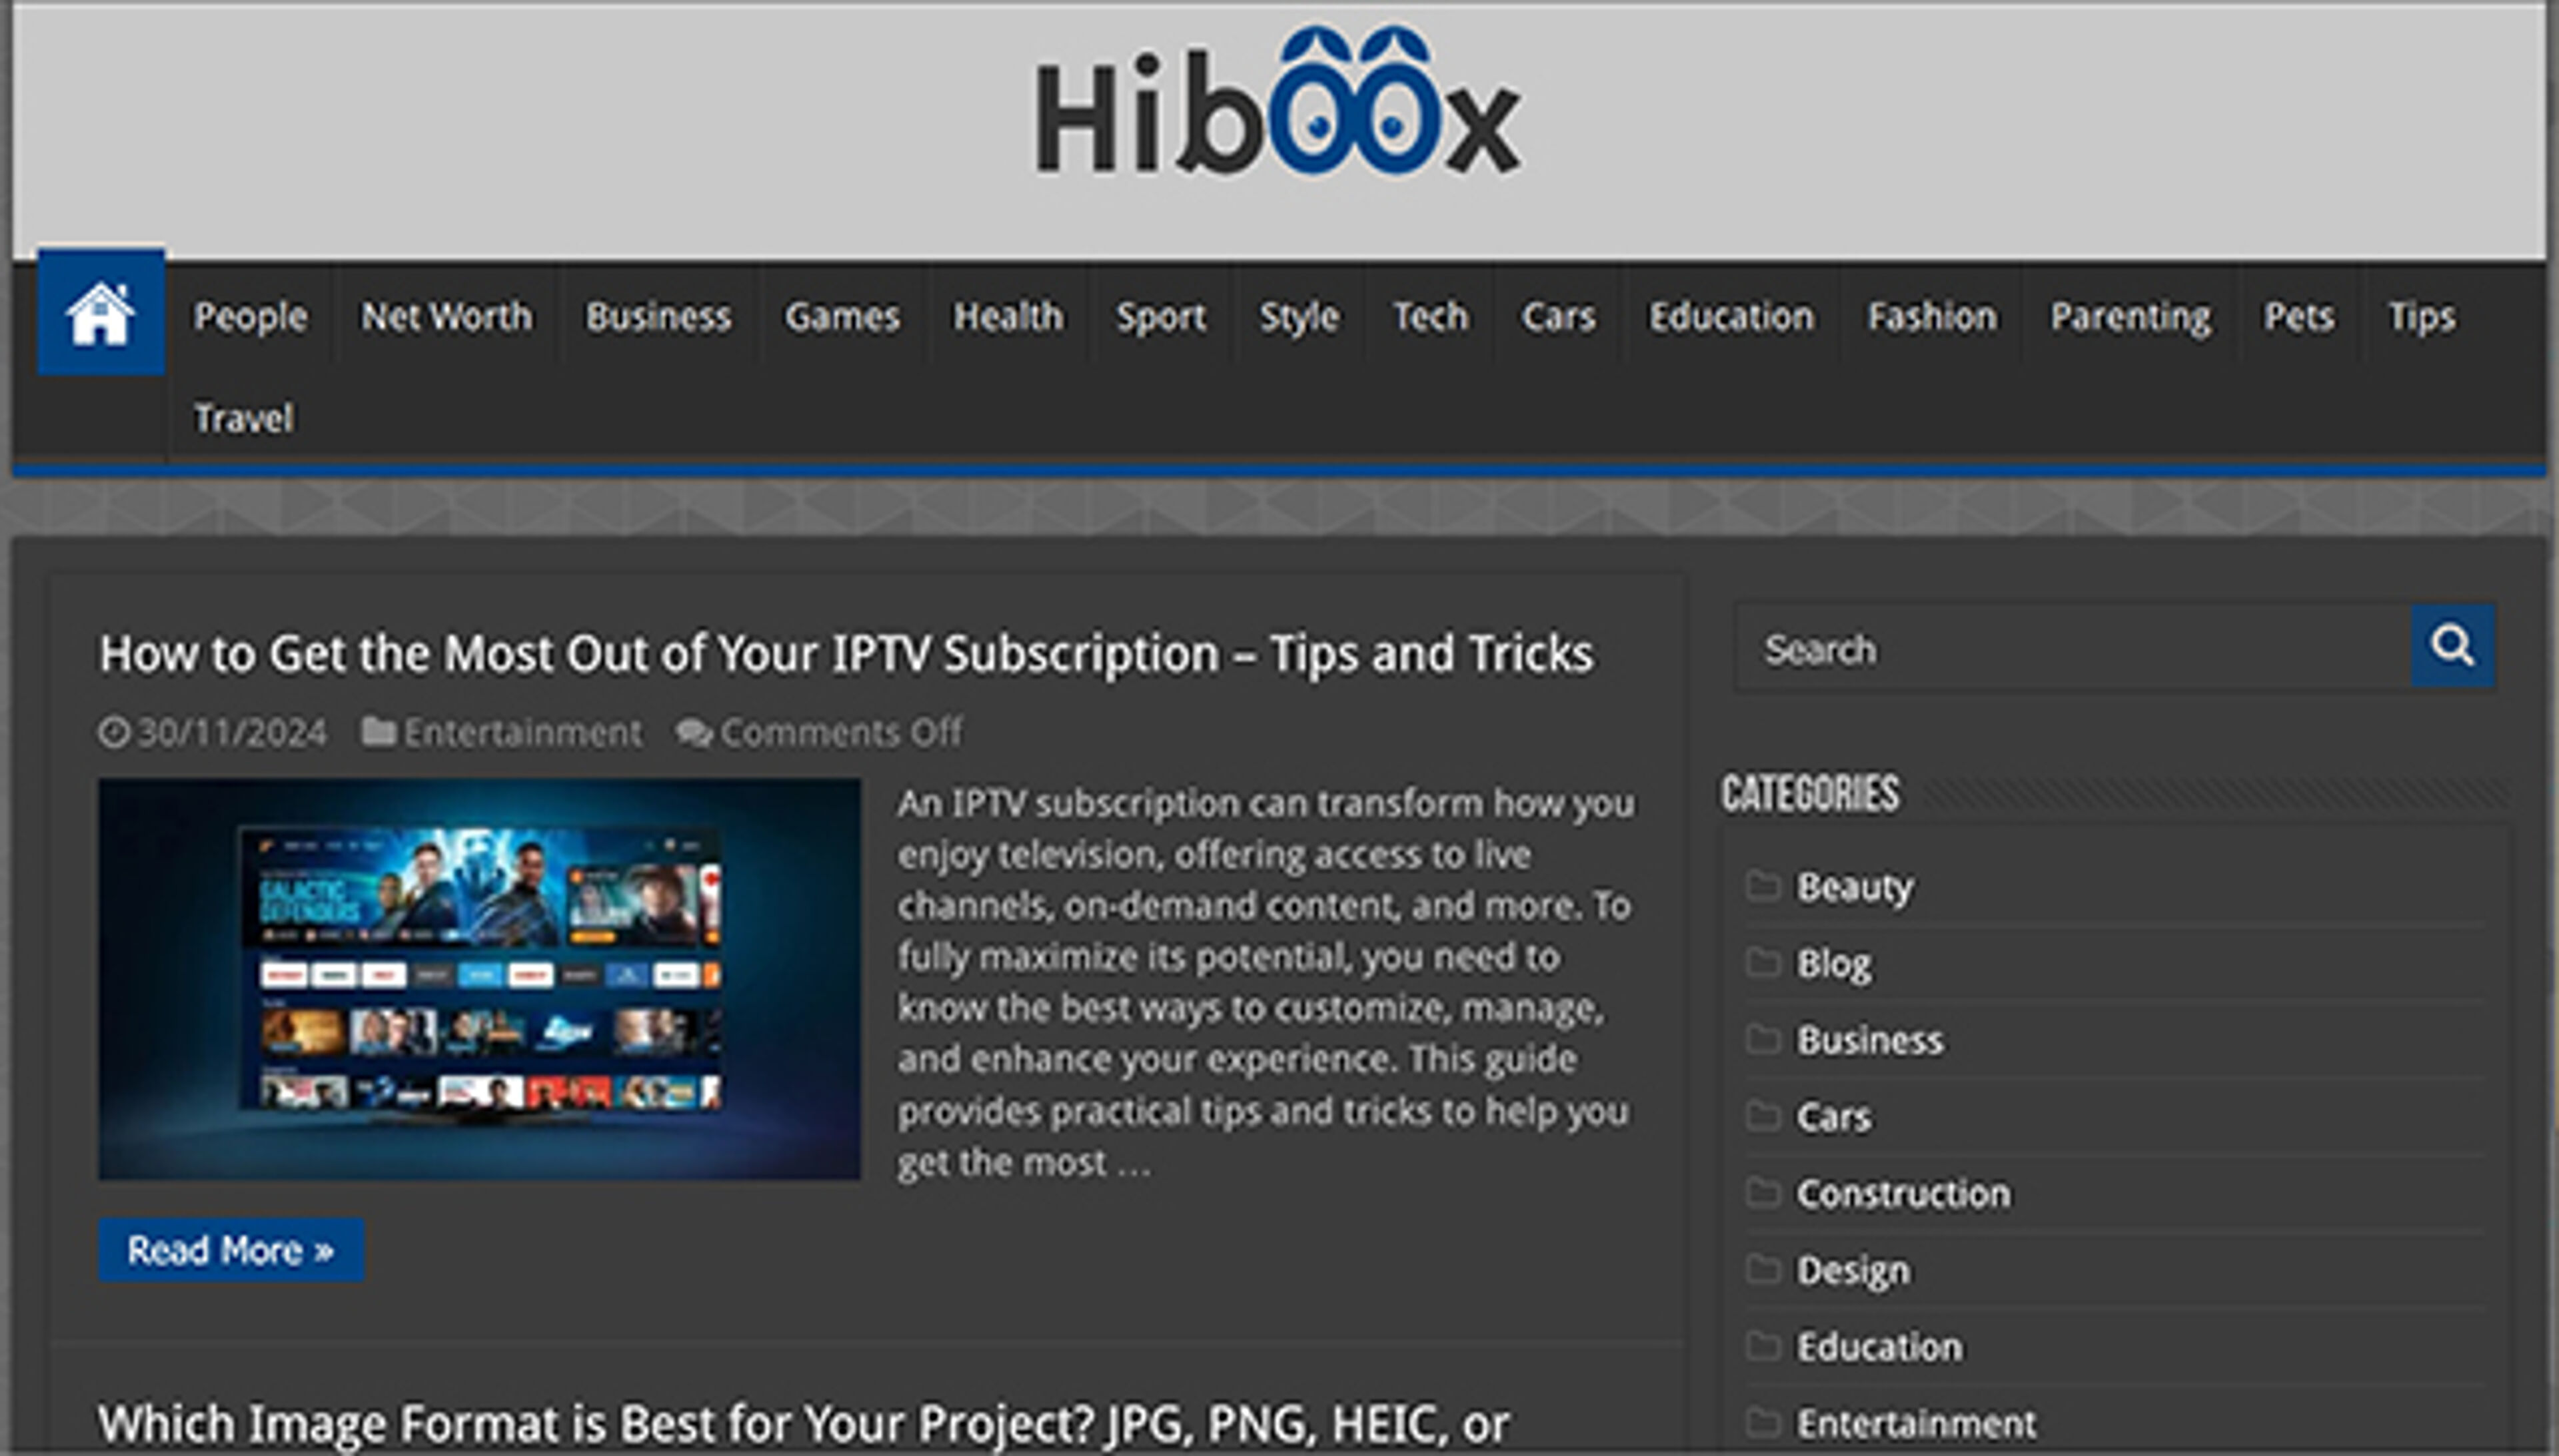This screenshot has height=1456, width=2559.
Task: Click the Read More button
Action: coord(229,1250)
